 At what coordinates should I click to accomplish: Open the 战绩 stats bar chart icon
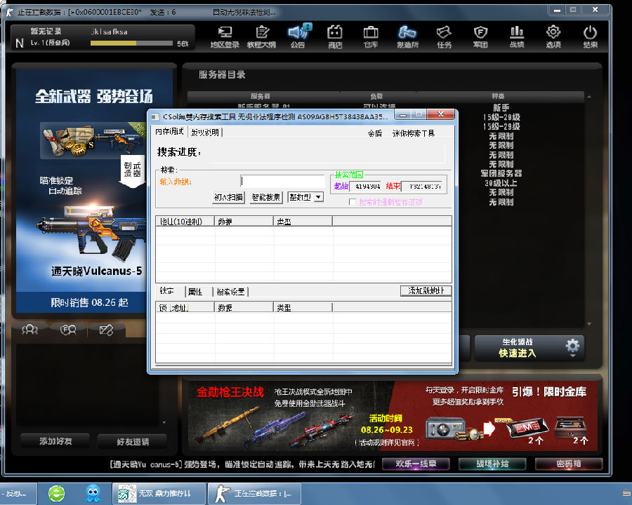click(517, 36)
